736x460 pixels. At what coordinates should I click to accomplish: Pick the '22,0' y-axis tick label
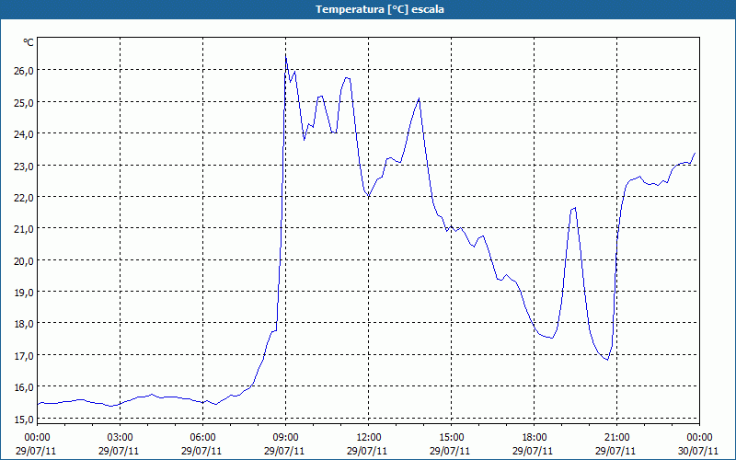pyautogui.click(x=24, y=198)
